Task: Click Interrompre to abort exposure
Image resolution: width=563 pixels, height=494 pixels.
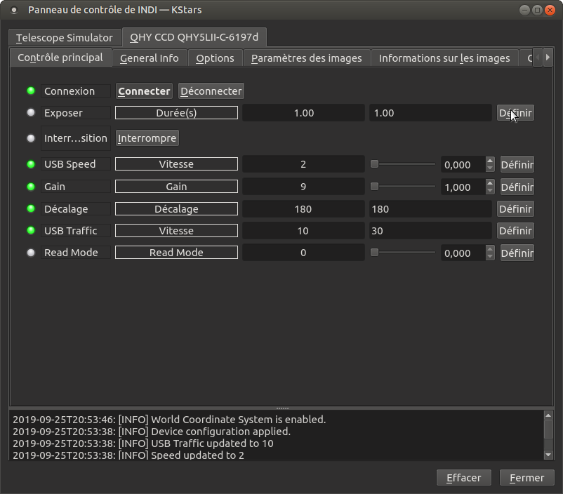Action: 147,138
